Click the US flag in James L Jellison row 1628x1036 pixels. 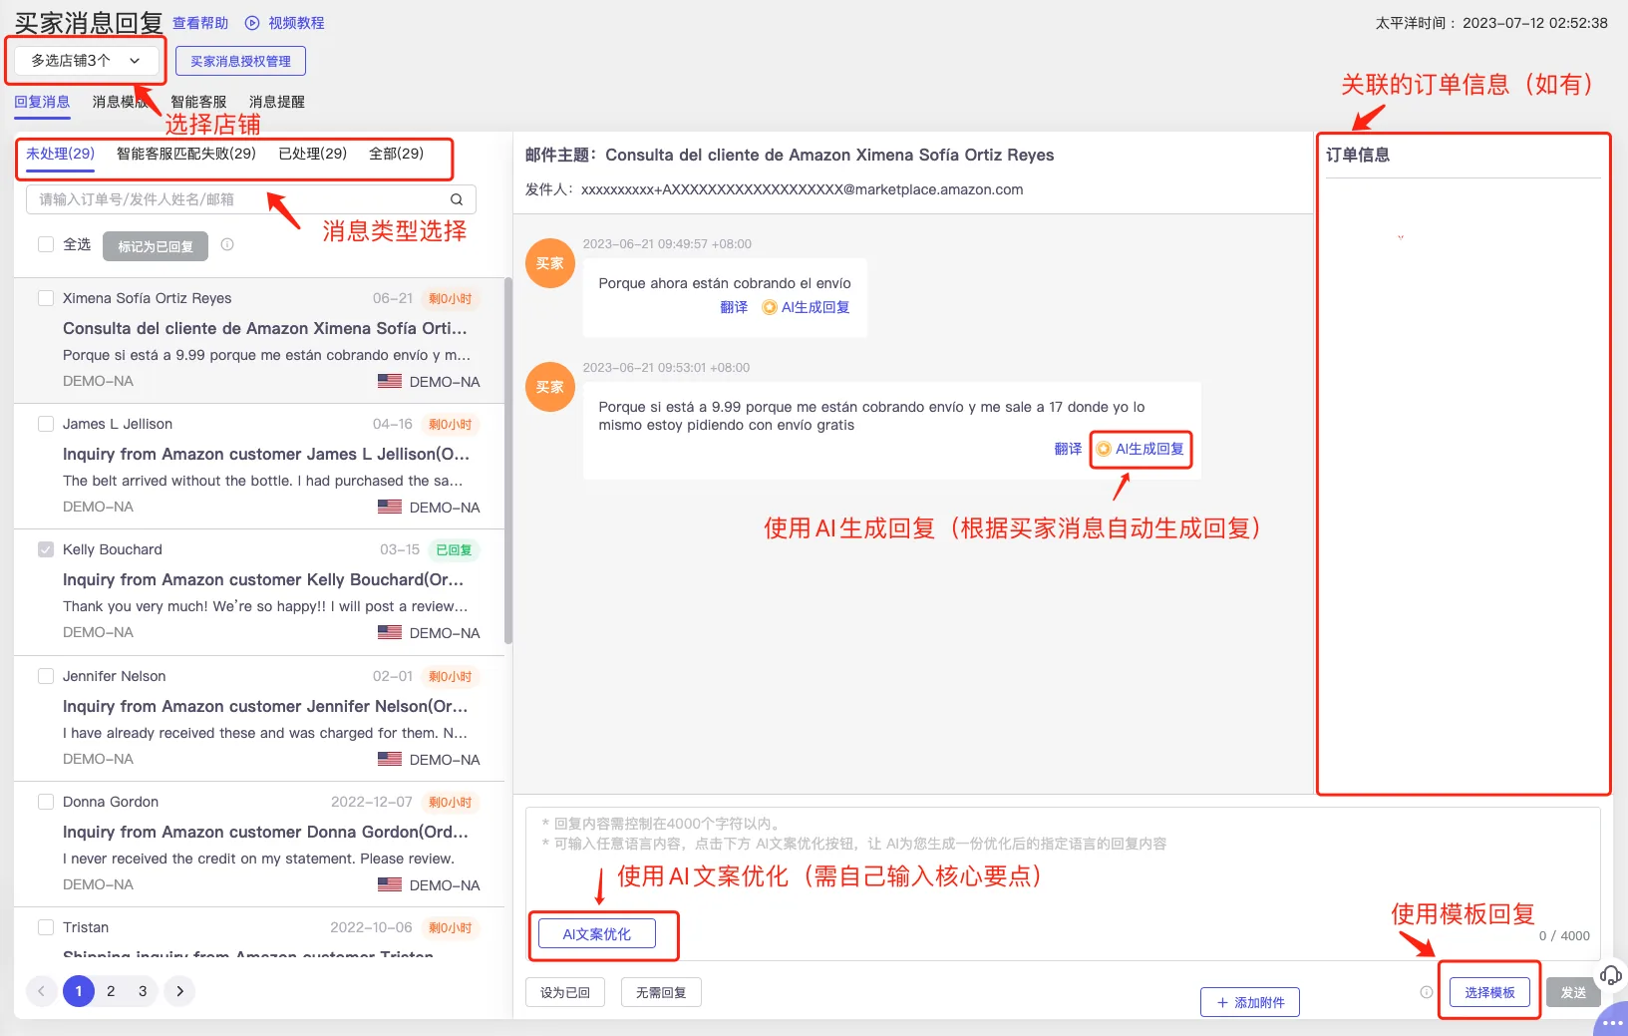click(x=390, y=507)
